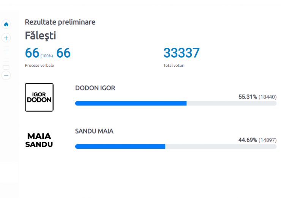Click the 55.31% (18440) result label

(257, 97)
